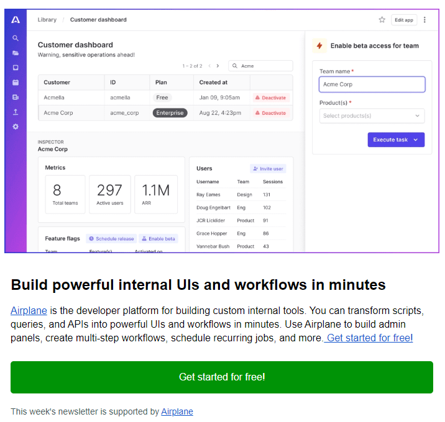Open Airplane link in newsletter supporter line
The width and height of the screenshot is (445, 422).
click(x=177, y=412)
